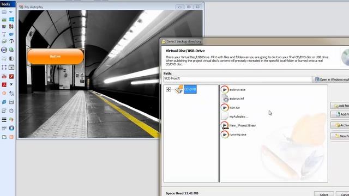This screenshot has width=349, height=196.
Task: Select the orange circle tool
Action: point(4,93)
